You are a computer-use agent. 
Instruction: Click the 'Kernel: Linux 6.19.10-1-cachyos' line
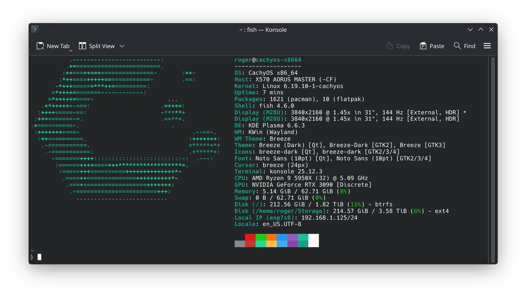point(289,86)
